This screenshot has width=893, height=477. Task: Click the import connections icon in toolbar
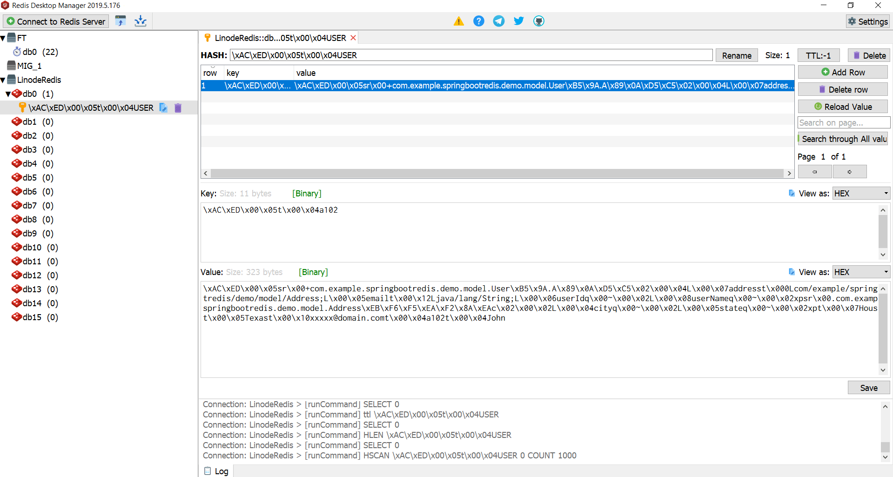[121, 21]
